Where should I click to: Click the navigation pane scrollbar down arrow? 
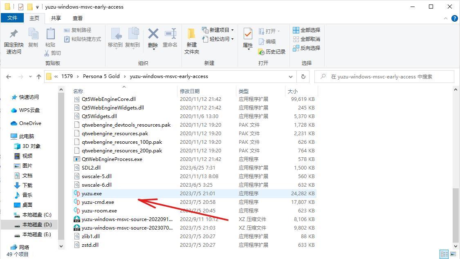(61, 246)
